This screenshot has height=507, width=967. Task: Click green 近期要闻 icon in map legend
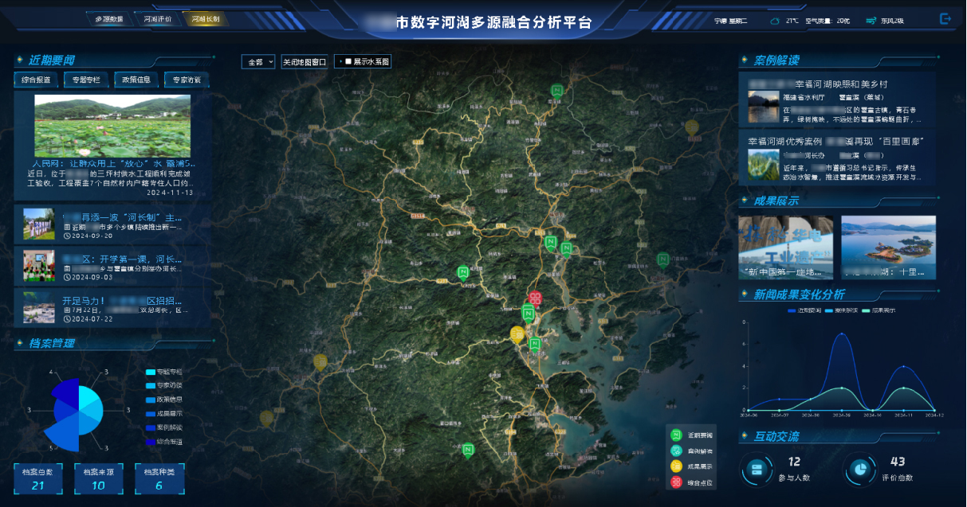[x=676, y=435]
